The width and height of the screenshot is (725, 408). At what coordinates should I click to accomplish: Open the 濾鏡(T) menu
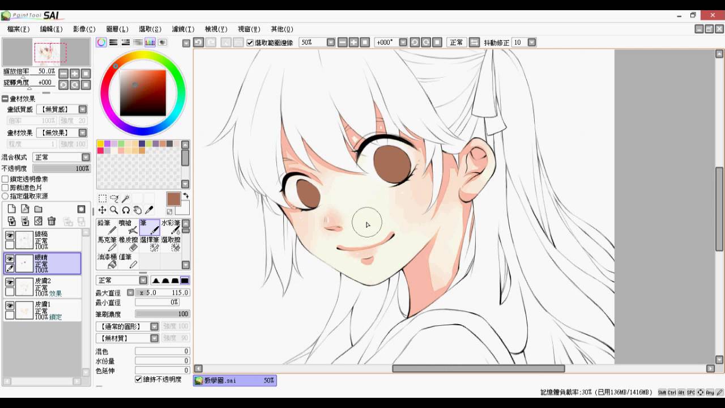coord(183,29)
